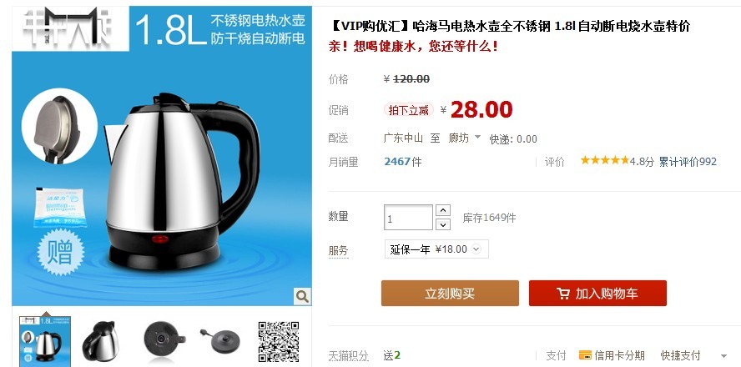This screenshot has height=367, width=741.
Task: Open the 累计评价992 reviews link
Action: click(688, 162)
